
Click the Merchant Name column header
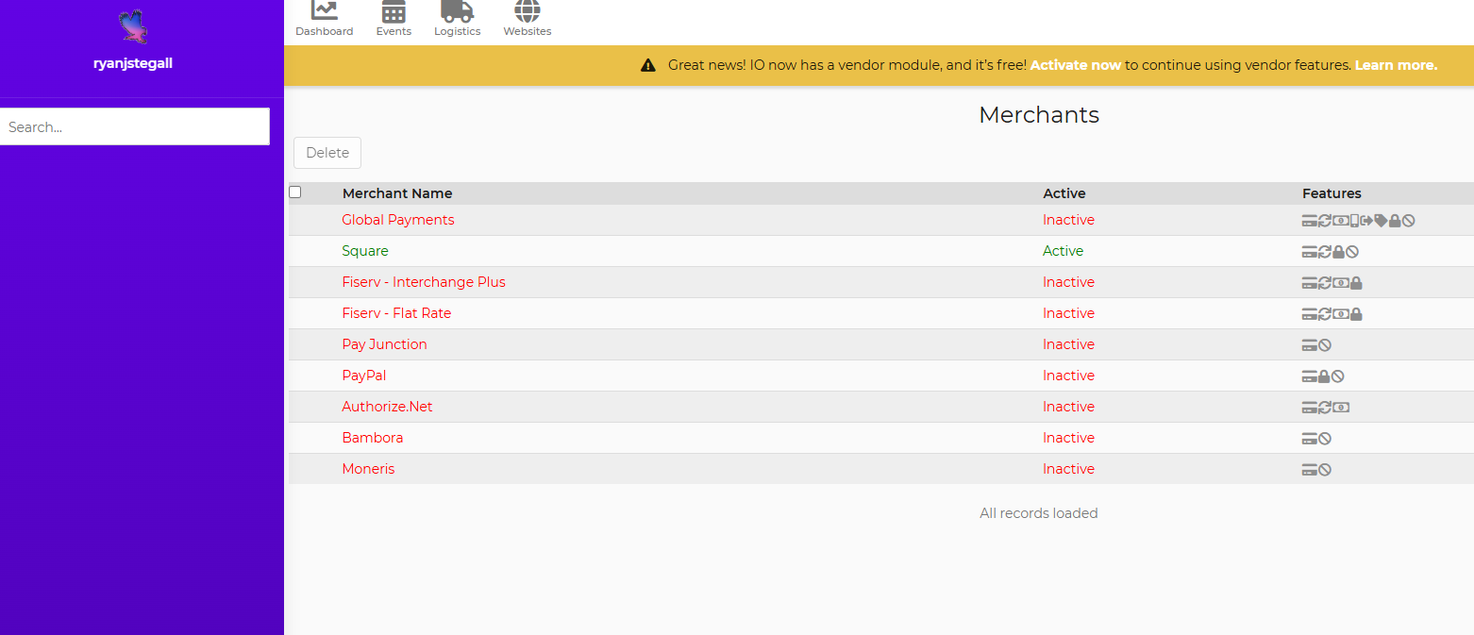397,193
